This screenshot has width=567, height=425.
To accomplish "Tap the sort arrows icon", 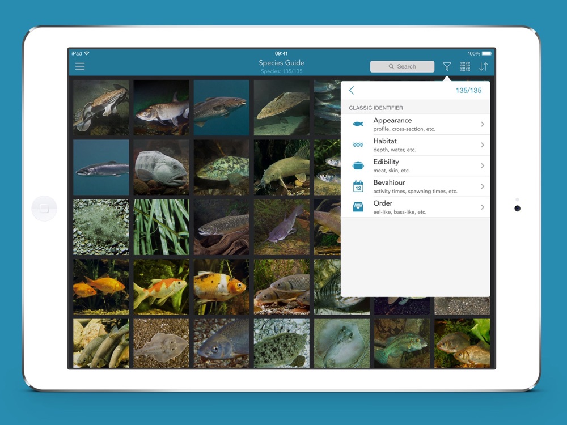I will coord(483,66).
